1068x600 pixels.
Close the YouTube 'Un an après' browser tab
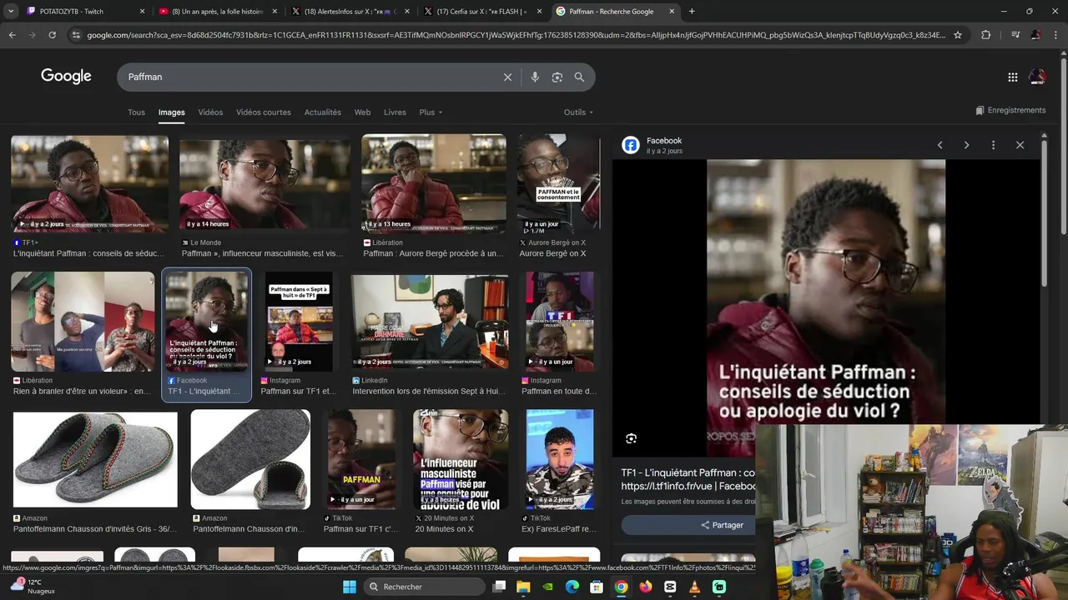pyautogui.click(x=274, y=12)
